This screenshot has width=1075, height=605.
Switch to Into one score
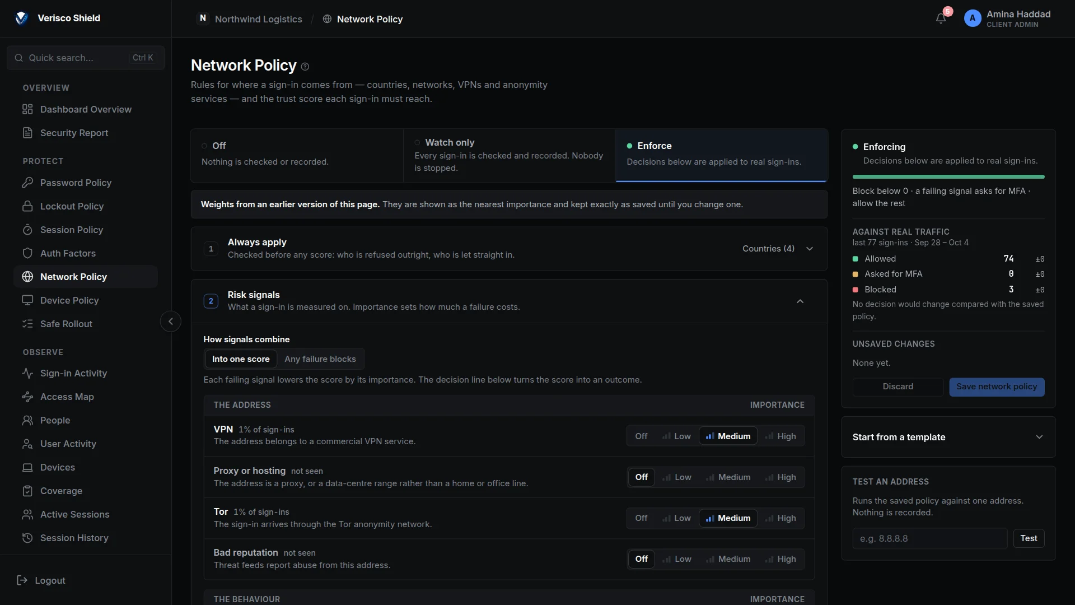coord(241,359)
